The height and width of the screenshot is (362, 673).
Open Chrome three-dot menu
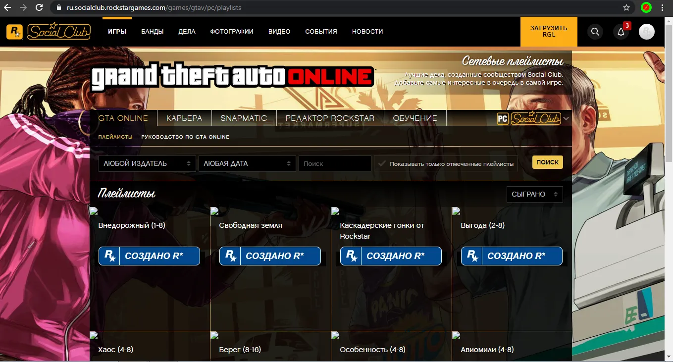tap(662, 8)
